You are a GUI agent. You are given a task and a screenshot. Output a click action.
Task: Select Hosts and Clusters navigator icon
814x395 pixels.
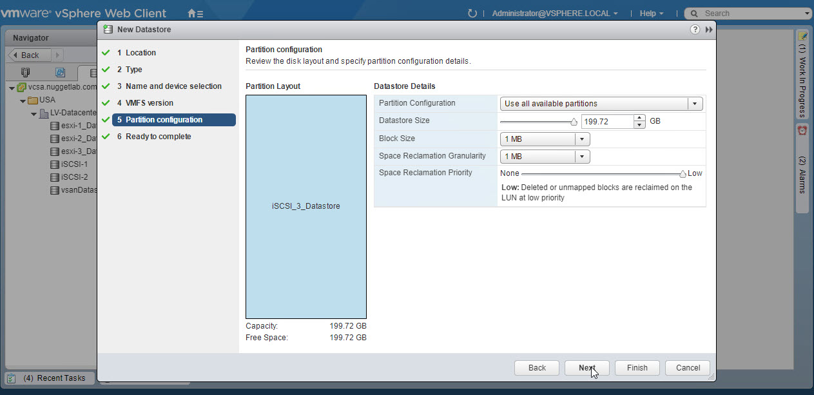[x=26, y=73]
